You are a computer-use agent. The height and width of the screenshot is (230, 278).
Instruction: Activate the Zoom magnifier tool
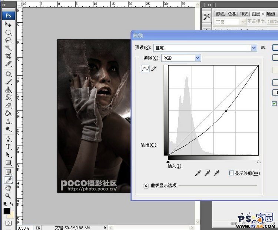point(8,196)
